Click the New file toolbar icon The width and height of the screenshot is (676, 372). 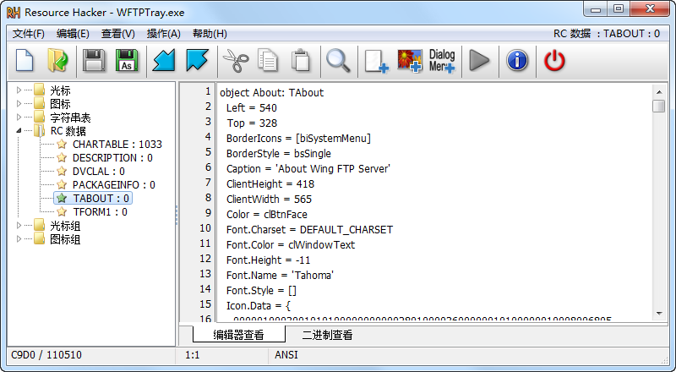(x=25, y=60)
